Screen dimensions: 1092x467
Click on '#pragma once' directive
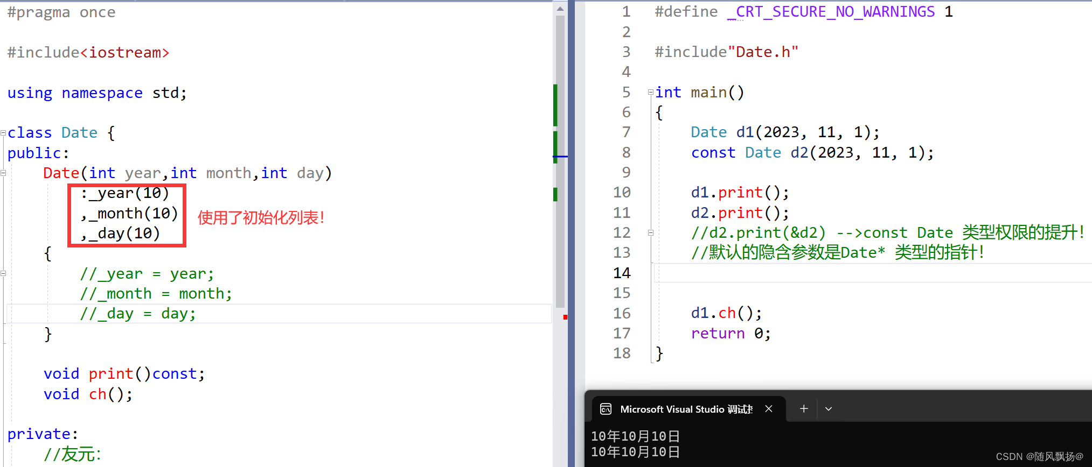pyautogui.click(x=61, y=12)
